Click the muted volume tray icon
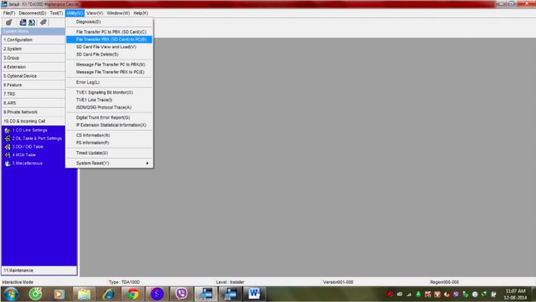The width and height of the screenshot is (536, 302). (446, 294)
